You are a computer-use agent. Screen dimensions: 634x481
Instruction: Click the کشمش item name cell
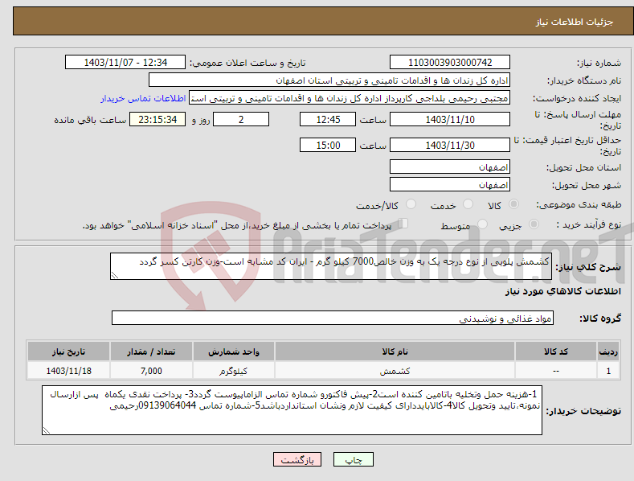(x=395, y=371)
